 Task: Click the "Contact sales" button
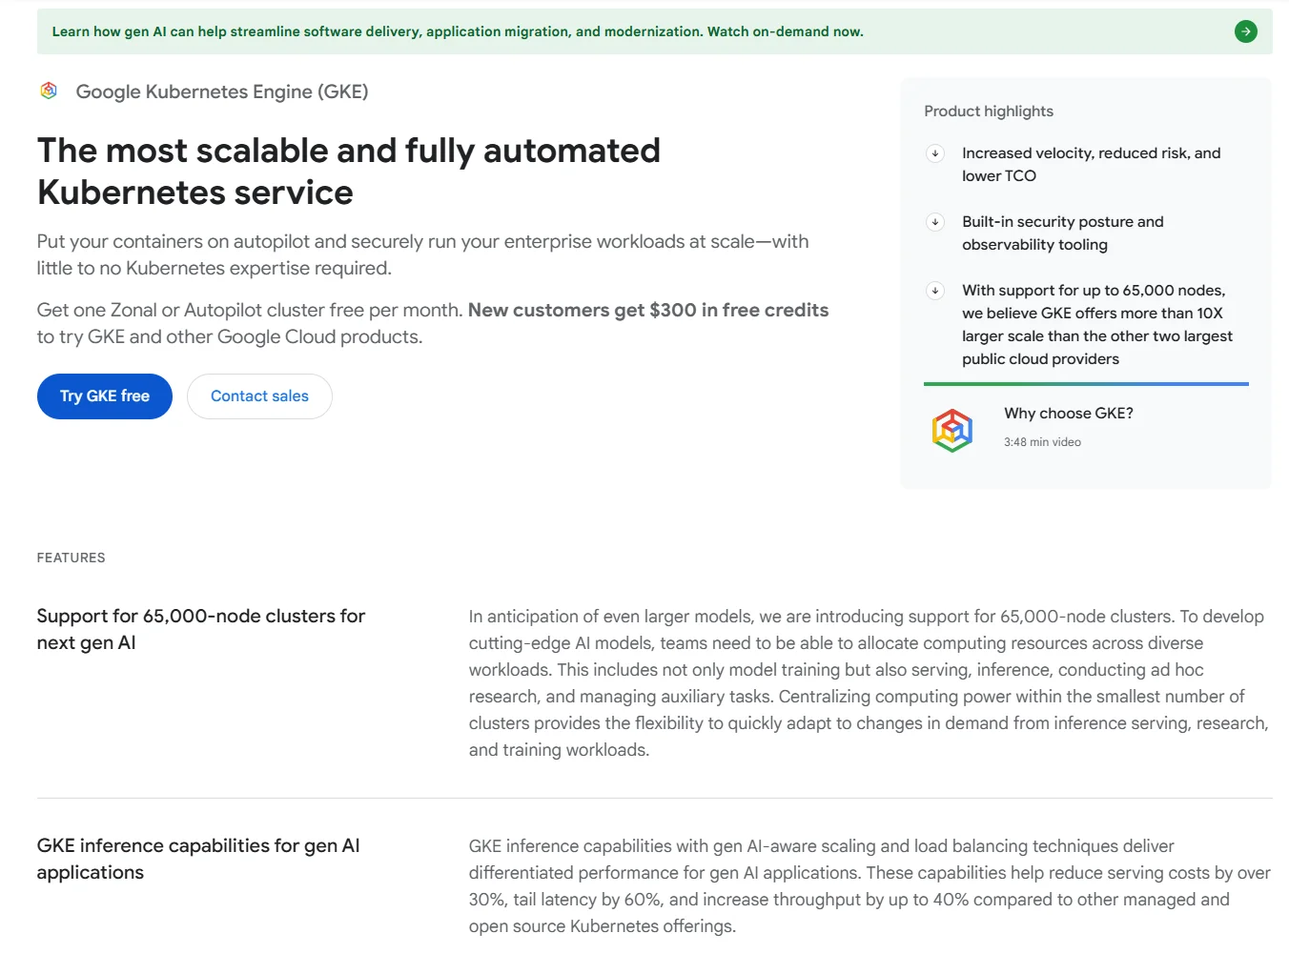click(x=259, y=396)
